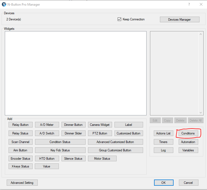Image resolution: width=207 pixels, height=190 pixels.
Task: Add a Dimmer Slider widget
Action: 73,133
